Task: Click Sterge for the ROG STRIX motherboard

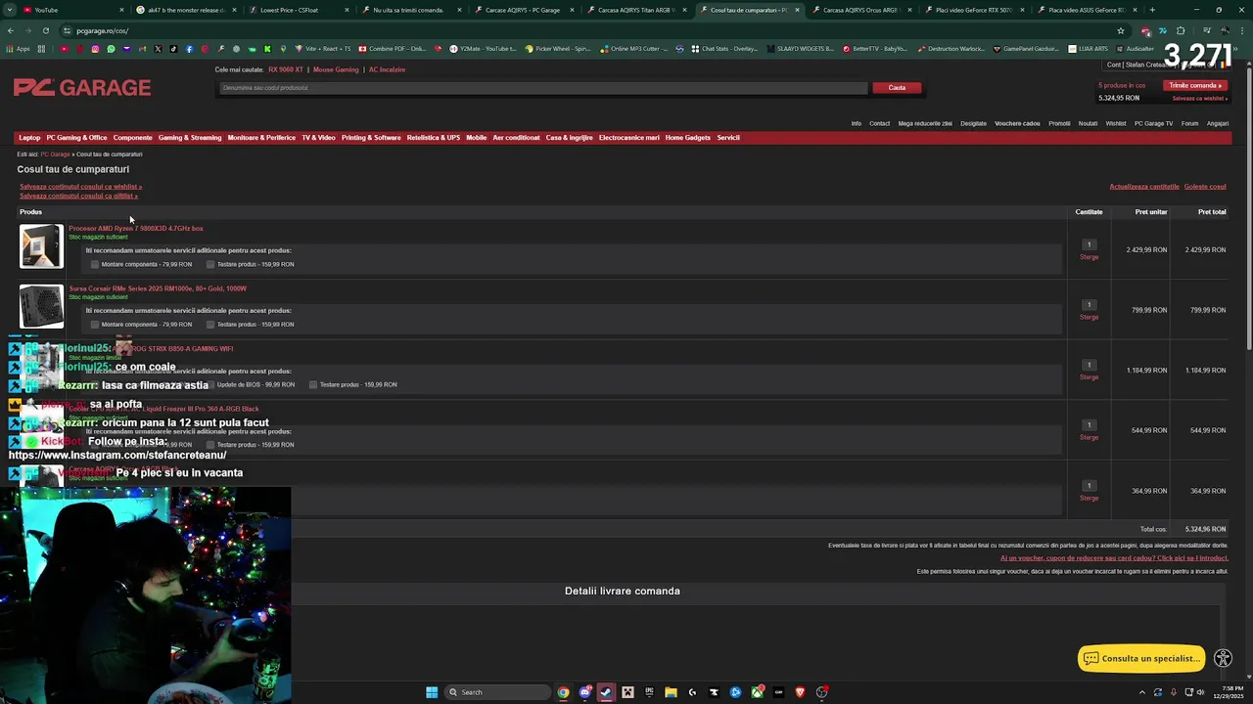Action: click(x=1089, y=377)
